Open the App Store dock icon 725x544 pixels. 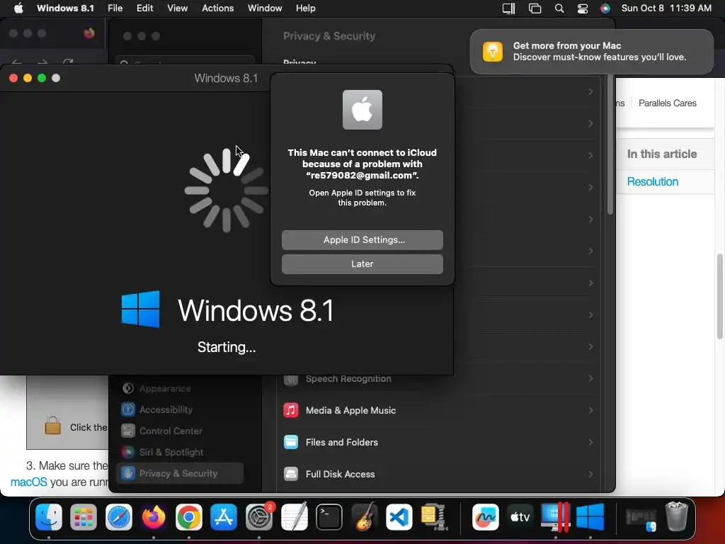click(x=224, y=516)
